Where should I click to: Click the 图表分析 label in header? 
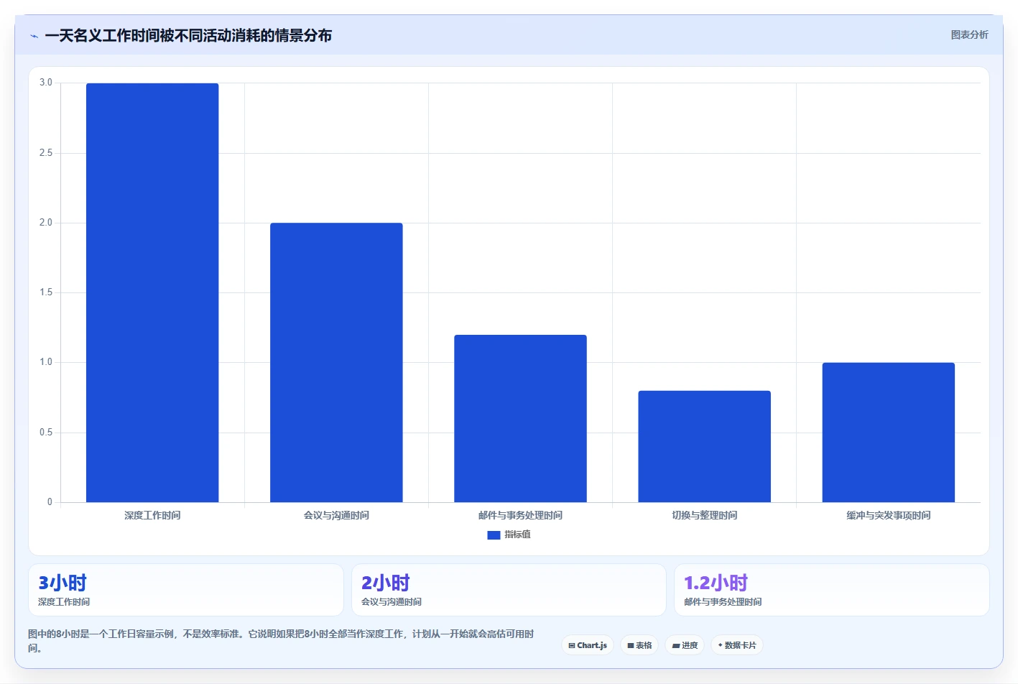tap(969, 34)
